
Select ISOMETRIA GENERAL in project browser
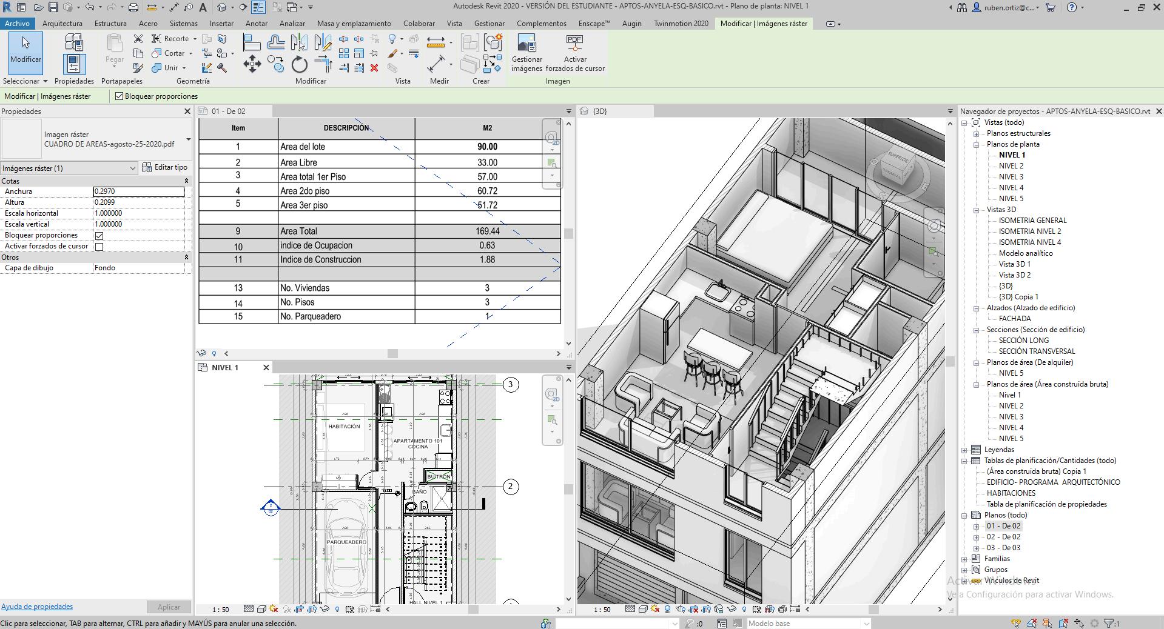click(1032, 221)
